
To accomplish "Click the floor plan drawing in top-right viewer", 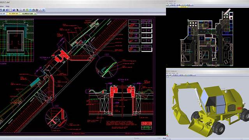I will [207, 38].
